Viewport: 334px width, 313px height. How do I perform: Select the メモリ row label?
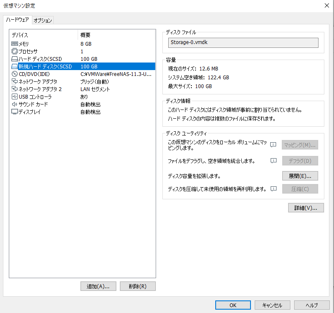tap(23, 44)
